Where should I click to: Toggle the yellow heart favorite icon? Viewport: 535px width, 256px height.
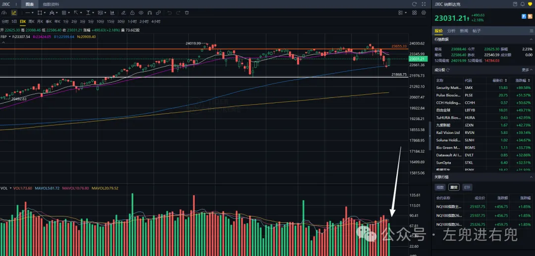[530, 4]
